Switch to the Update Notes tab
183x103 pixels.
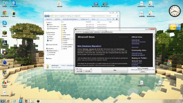click(79, 32)
